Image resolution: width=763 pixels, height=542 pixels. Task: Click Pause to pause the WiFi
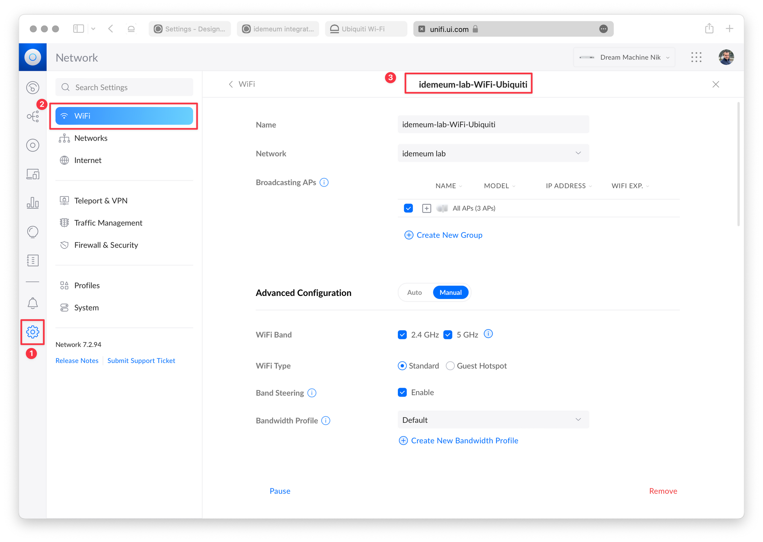coord(280,491)
